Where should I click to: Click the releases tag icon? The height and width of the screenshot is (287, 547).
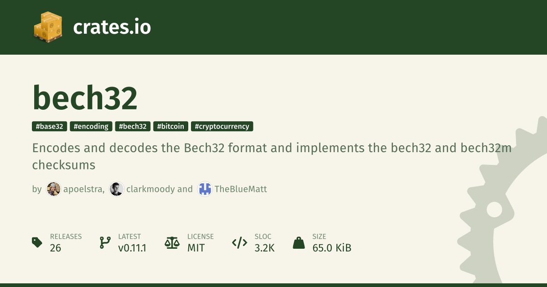point(37,242)
